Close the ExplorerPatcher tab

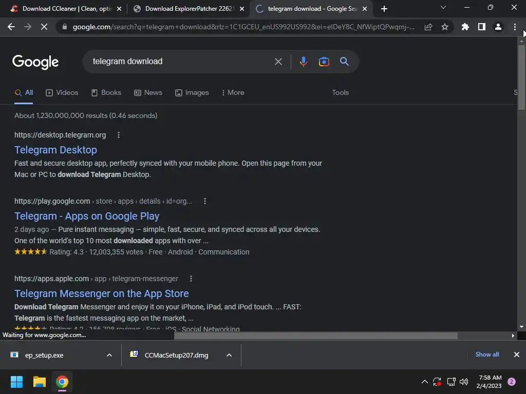point(242,9)
